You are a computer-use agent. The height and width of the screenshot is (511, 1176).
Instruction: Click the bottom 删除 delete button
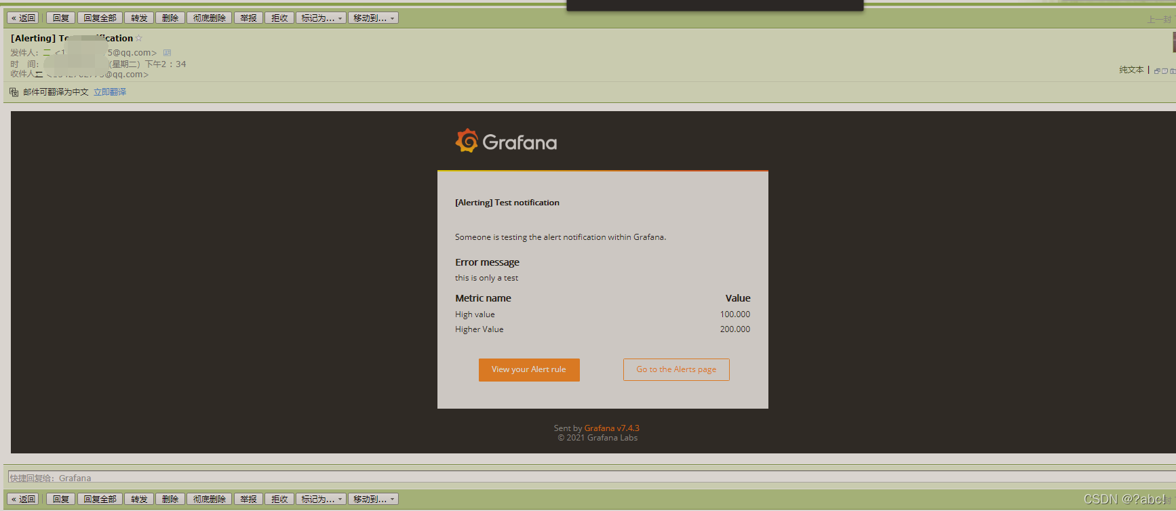click(170, 499)
